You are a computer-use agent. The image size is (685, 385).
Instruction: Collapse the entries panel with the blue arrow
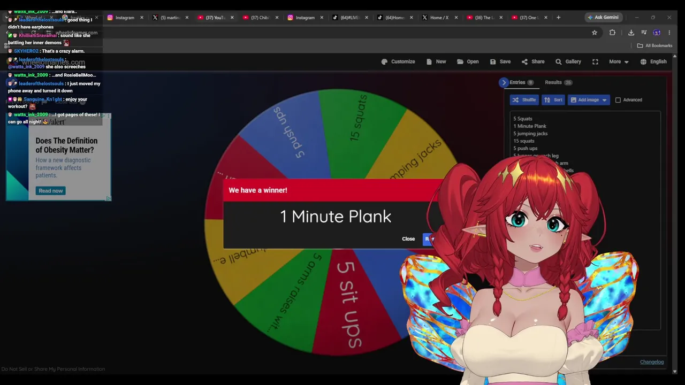click(504, 82)
